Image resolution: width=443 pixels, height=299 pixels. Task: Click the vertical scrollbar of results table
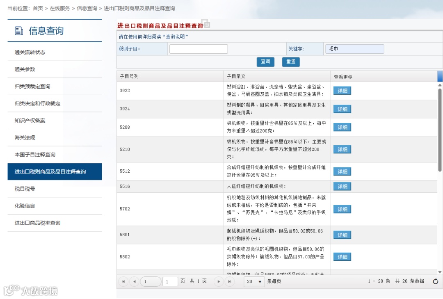[440, 130]
